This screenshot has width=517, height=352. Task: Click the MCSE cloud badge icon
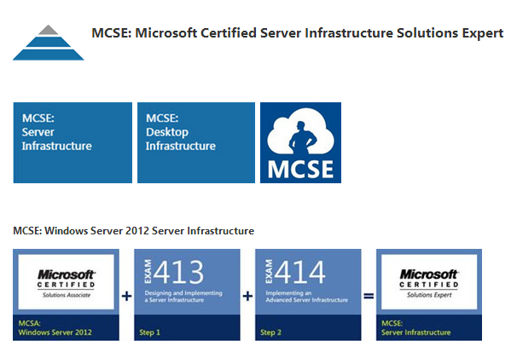pos(300,142)
